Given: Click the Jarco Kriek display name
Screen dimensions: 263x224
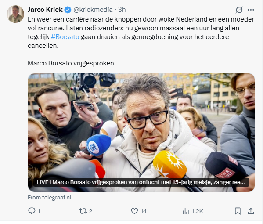Looking at the screenshot, I should (x=45, y=10).
